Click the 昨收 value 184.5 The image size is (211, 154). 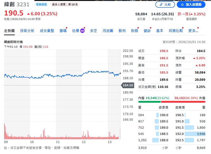(201, 51)
